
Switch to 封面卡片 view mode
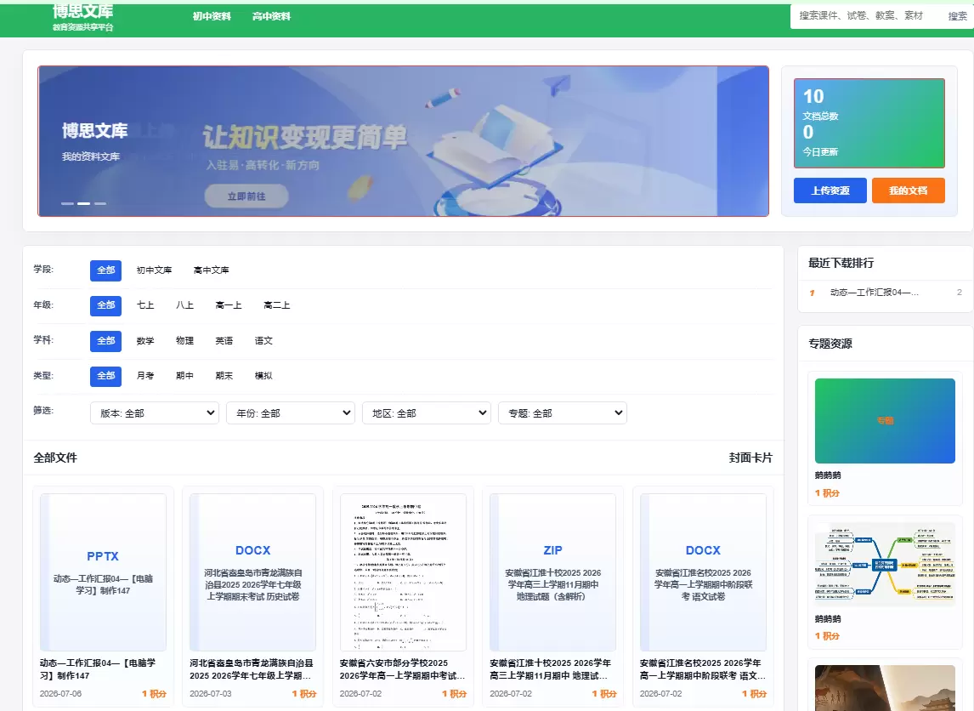point(750,458)
